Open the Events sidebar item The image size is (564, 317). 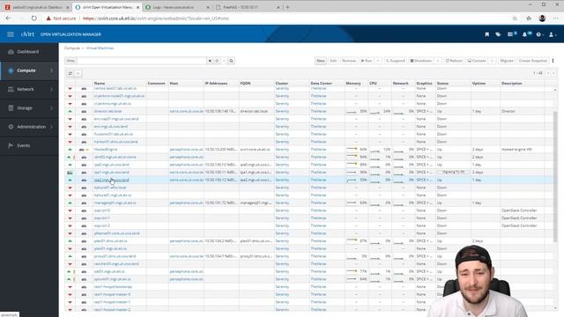point(29,145)
